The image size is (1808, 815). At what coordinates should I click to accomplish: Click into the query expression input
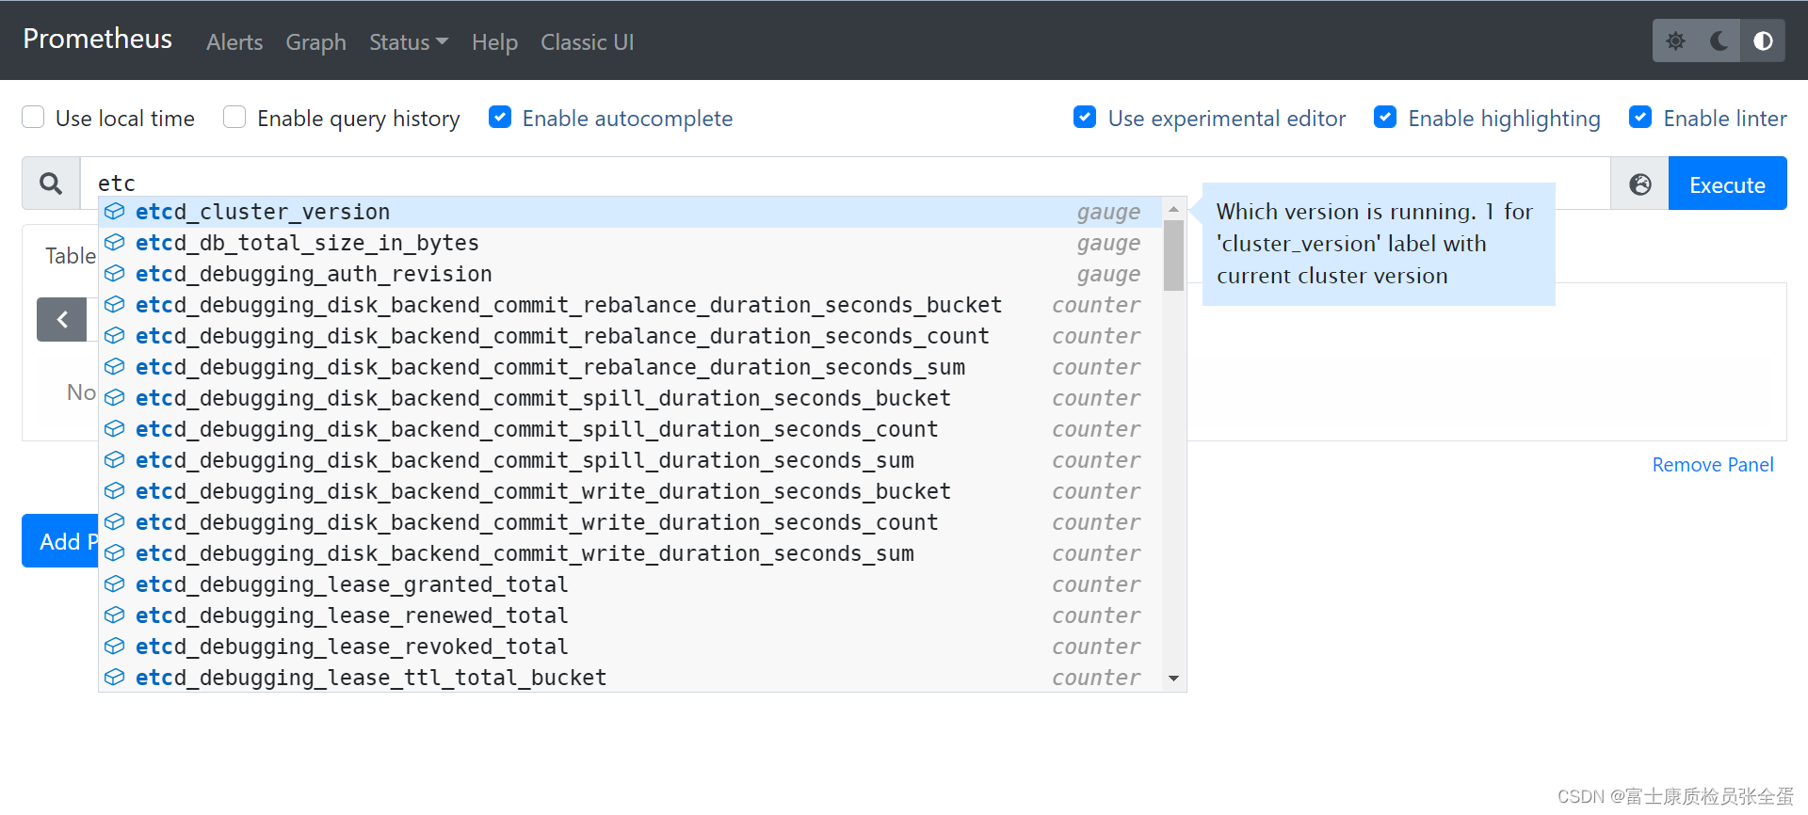pos(845,182)
